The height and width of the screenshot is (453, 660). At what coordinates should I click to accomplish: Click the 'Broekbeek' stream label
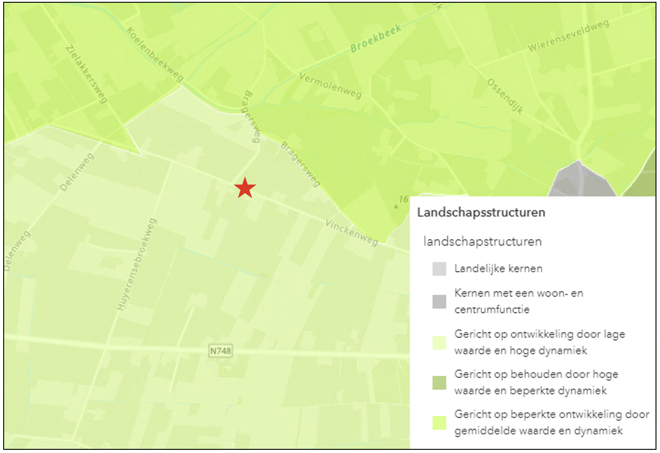[x=376, y=38]
